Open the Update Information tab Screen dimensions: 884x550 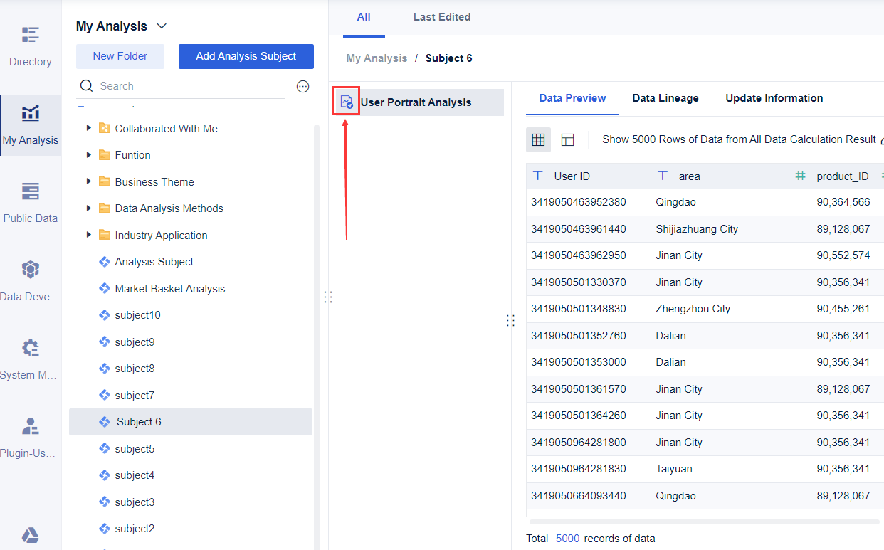pos(774,98)
